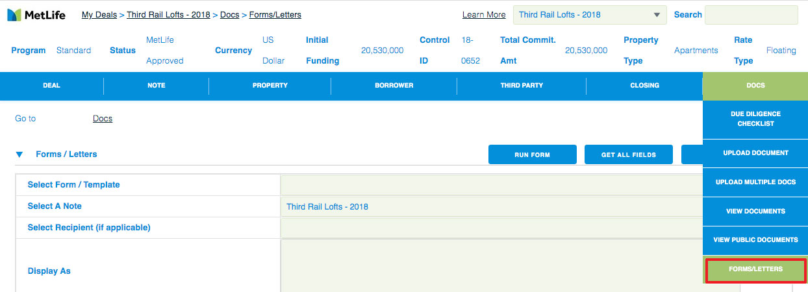
Task: Click into the Display As text area
Action: [492, 266]
